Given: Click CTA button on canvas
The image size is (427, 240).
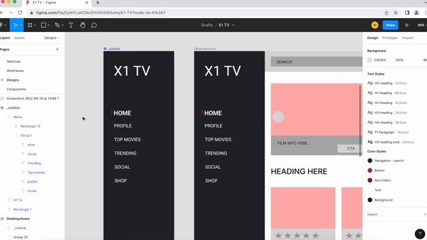Looking at the screenshot, I should [350, 149].
